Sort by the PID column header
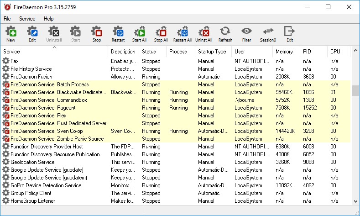Screen dimensions: 360x216 (x=313, y=52)
